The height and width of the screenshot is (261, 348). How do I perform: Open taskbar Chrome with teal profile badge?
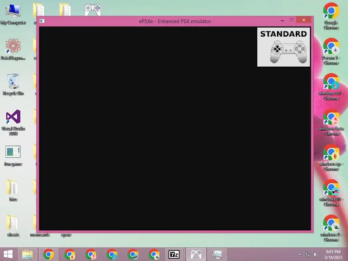(x=112, y=254)
